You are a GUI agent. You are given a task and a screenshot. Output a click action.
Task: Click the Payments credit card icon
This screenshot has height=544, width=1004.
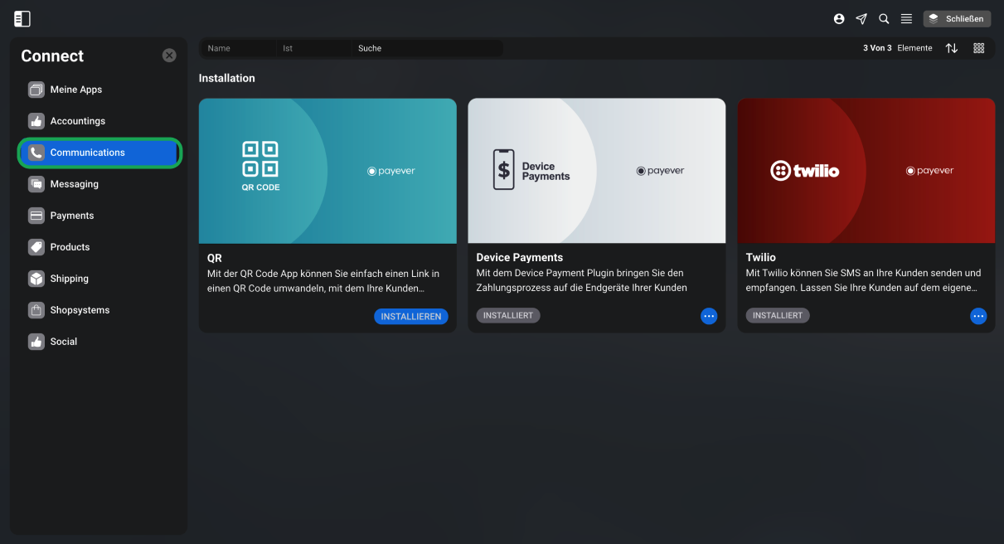coord(36,216)
